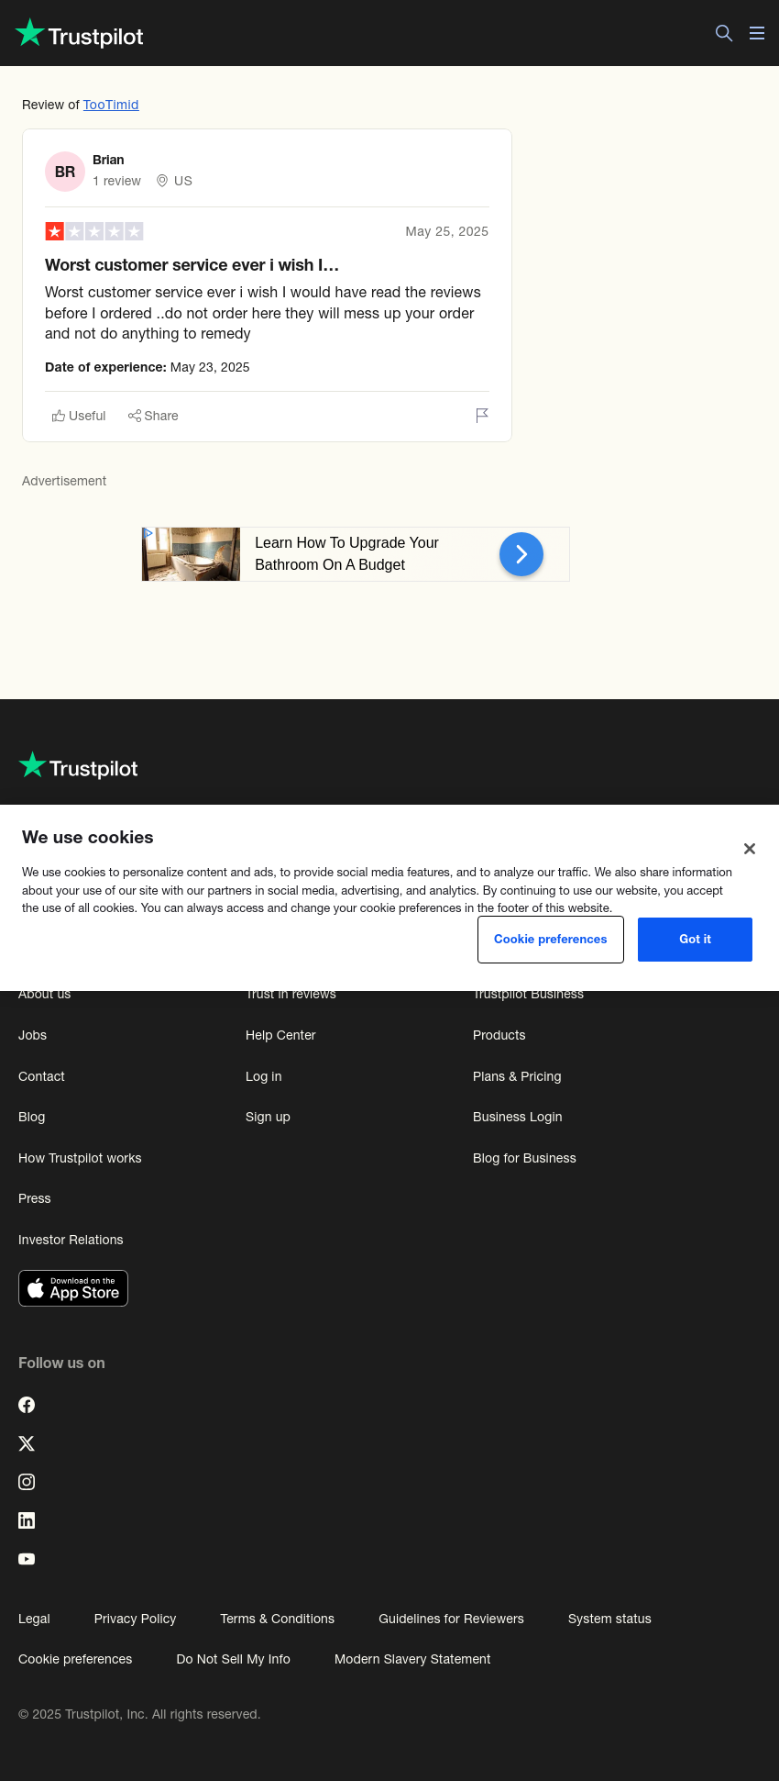
Task: Open the hamburger menu in header
Action: pyautogui.click(x=757, y=33)
